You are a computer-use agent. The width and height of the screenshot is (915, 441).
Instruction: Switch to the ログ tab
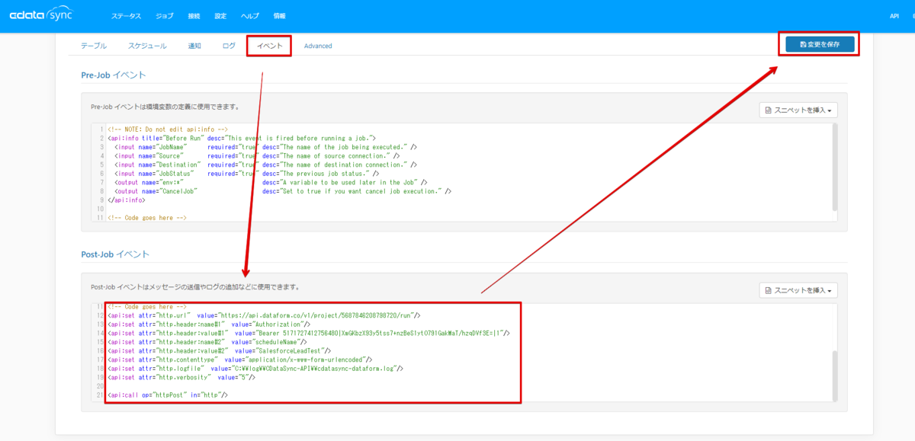pos(229,46)
